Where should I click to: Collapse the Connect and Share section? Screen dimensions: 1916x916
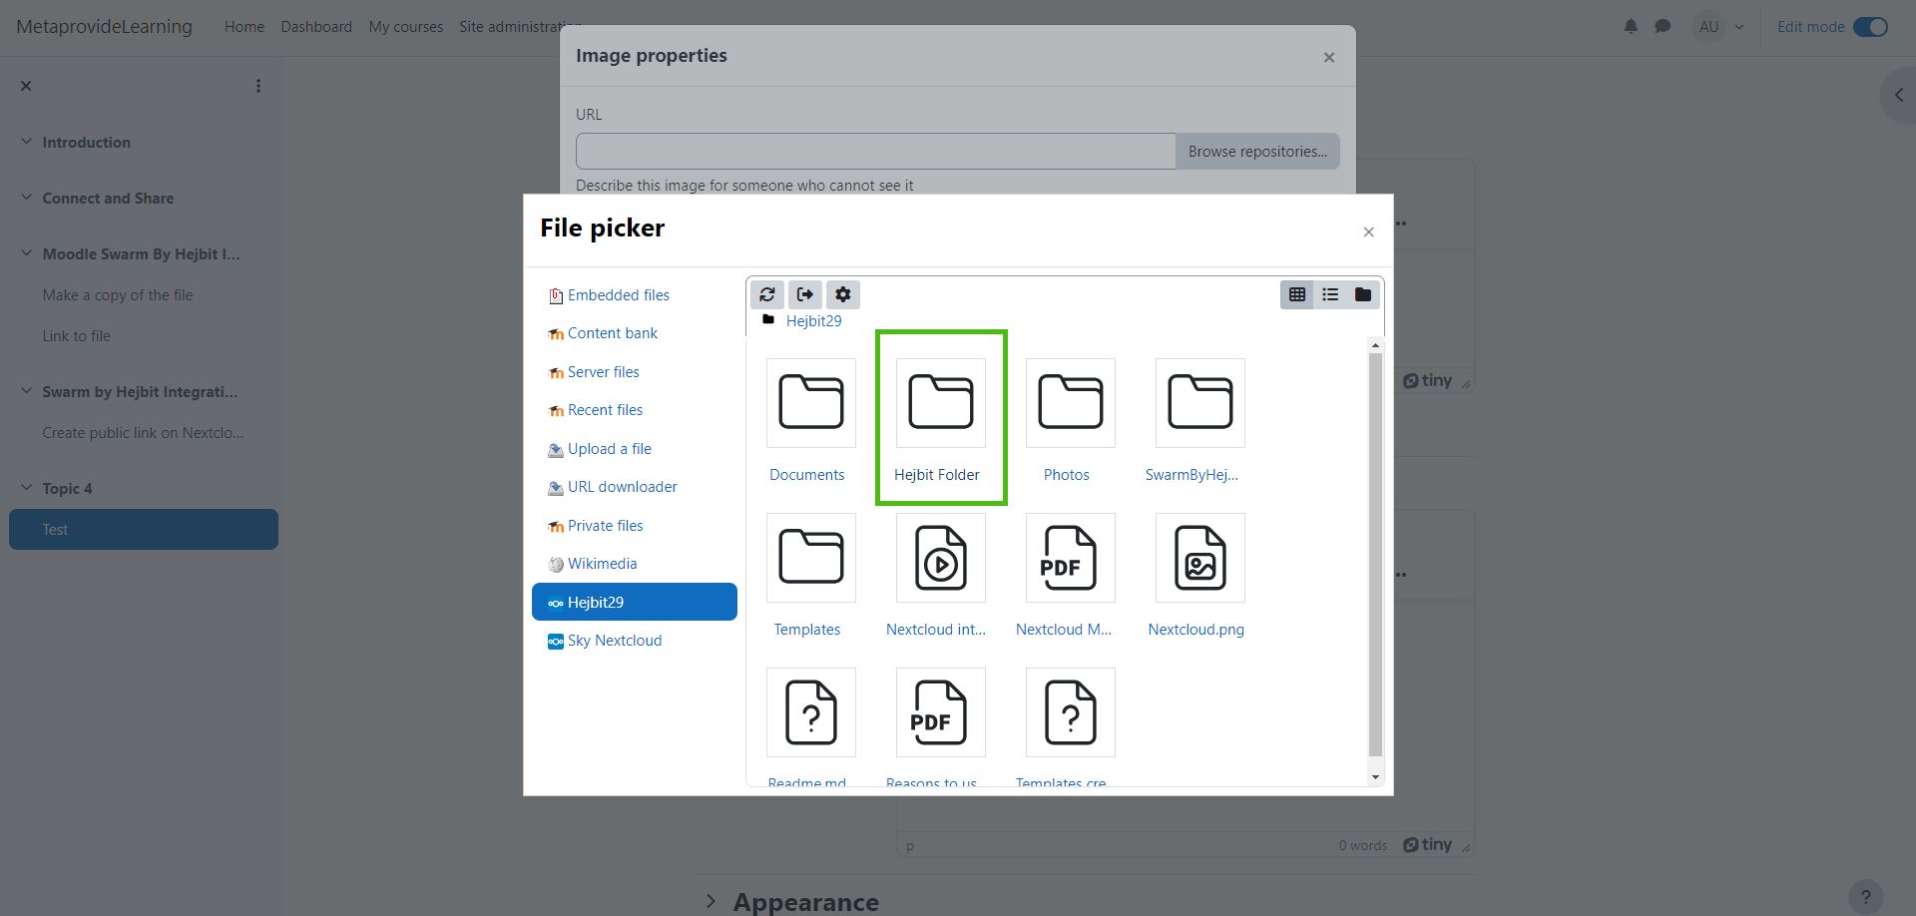pos(27,198)
